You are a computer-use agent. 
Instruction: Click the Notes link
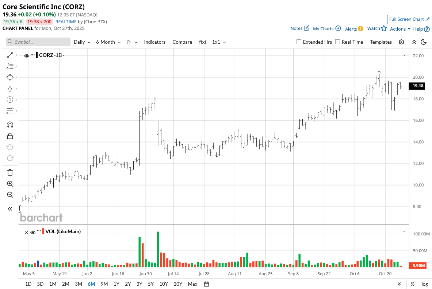[296, 28]
